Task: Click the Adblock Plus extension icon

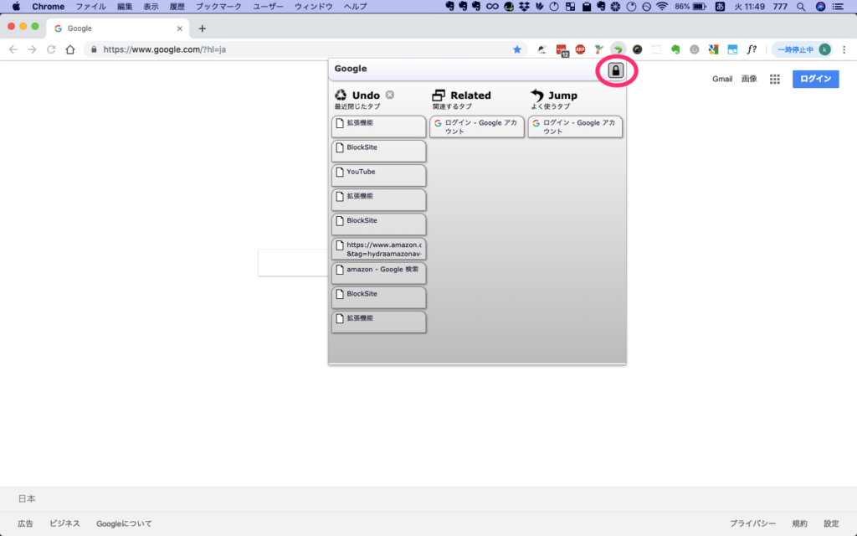Action: click(580, 49)
